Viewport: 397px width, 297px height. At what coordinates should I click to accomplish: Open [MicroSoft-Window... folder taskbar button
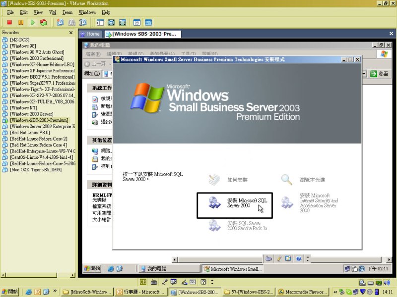(x=88, y=292)
